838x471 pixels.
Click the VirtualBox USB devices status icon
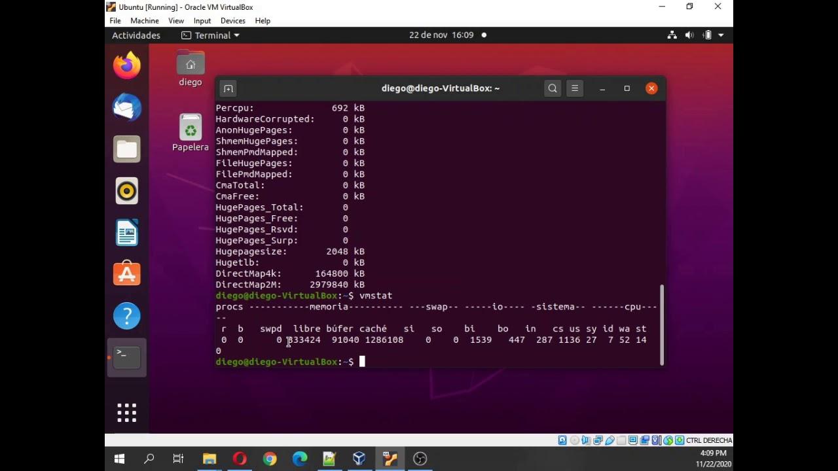608,440
